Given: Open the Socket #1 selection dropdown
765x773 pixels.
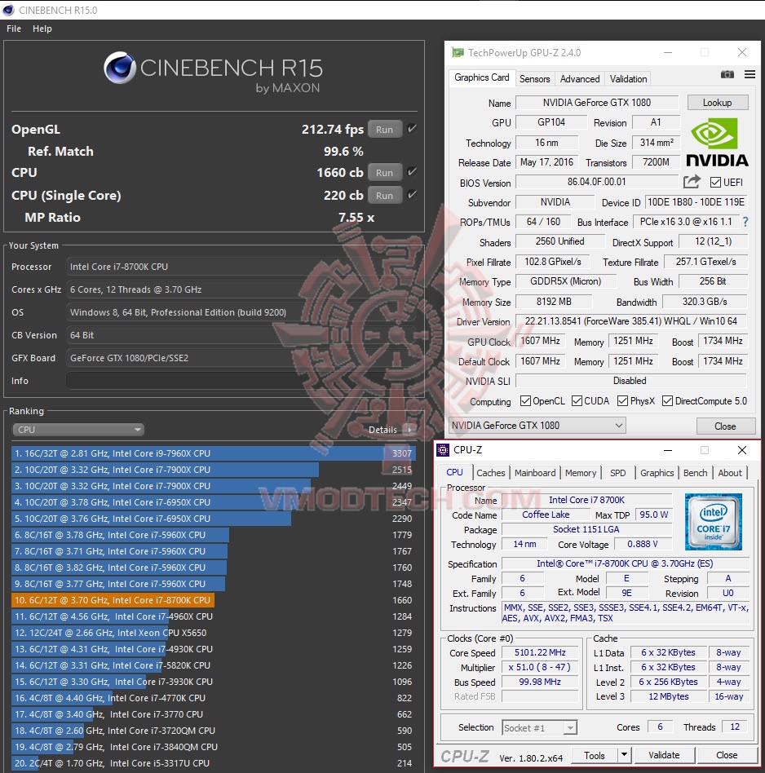Looking at the screenshot, I should click(x=539, y=727).
